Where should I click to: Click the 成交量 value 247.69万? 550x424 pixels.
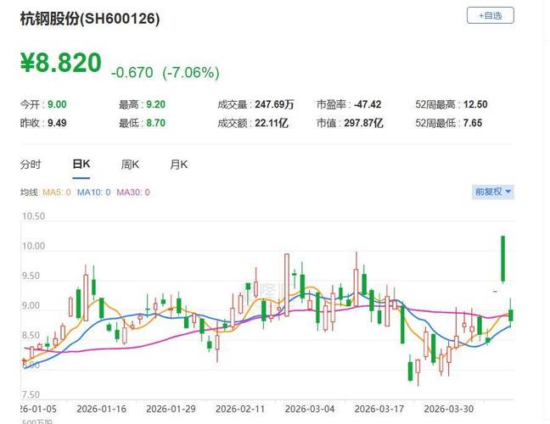[274, 104]
